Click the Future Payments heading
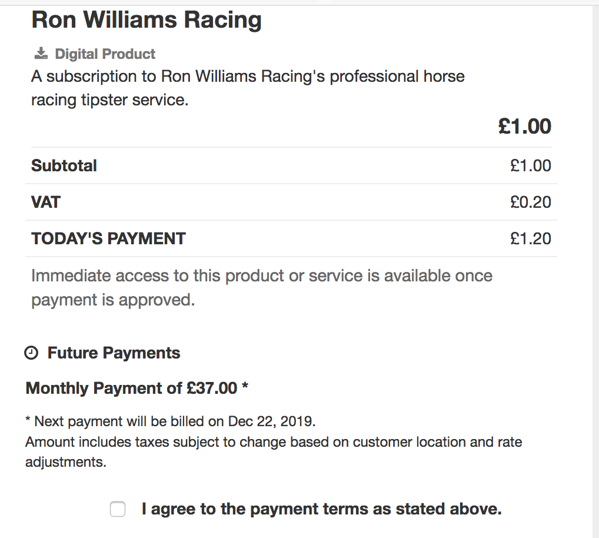 [114, 353]
